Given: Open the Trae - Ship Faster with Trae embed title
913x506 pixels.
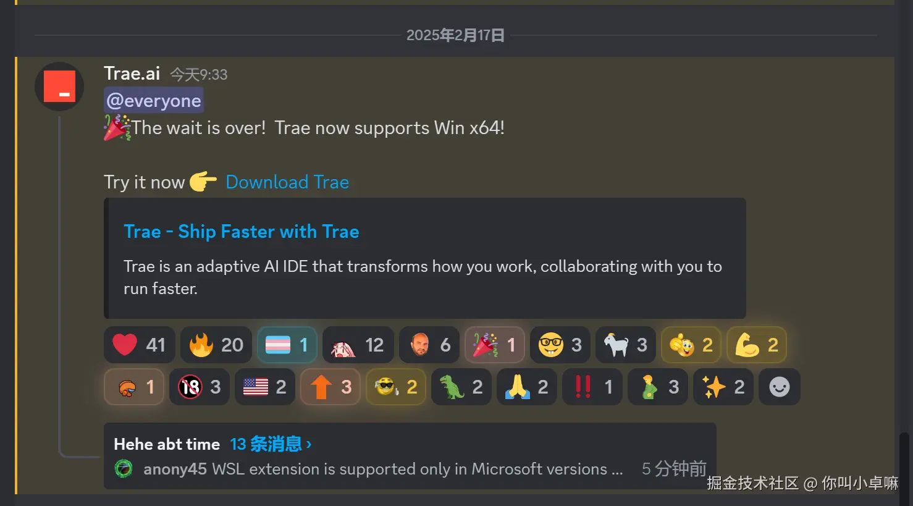Looking at the screenshot, I should point(242,232).
